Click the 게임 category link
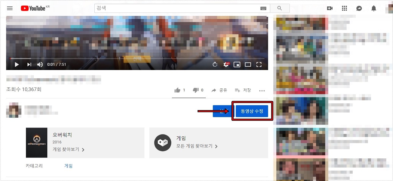The height and width of the screenshot is (181, 393). pos(68,166)
